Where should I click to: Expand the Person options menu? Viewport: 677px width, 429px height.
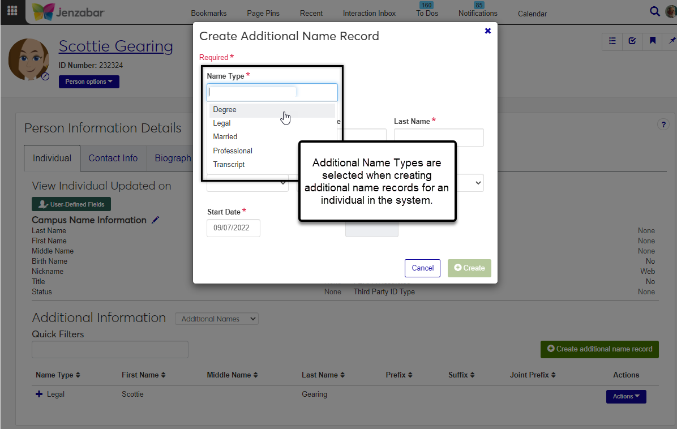(89, 82)
